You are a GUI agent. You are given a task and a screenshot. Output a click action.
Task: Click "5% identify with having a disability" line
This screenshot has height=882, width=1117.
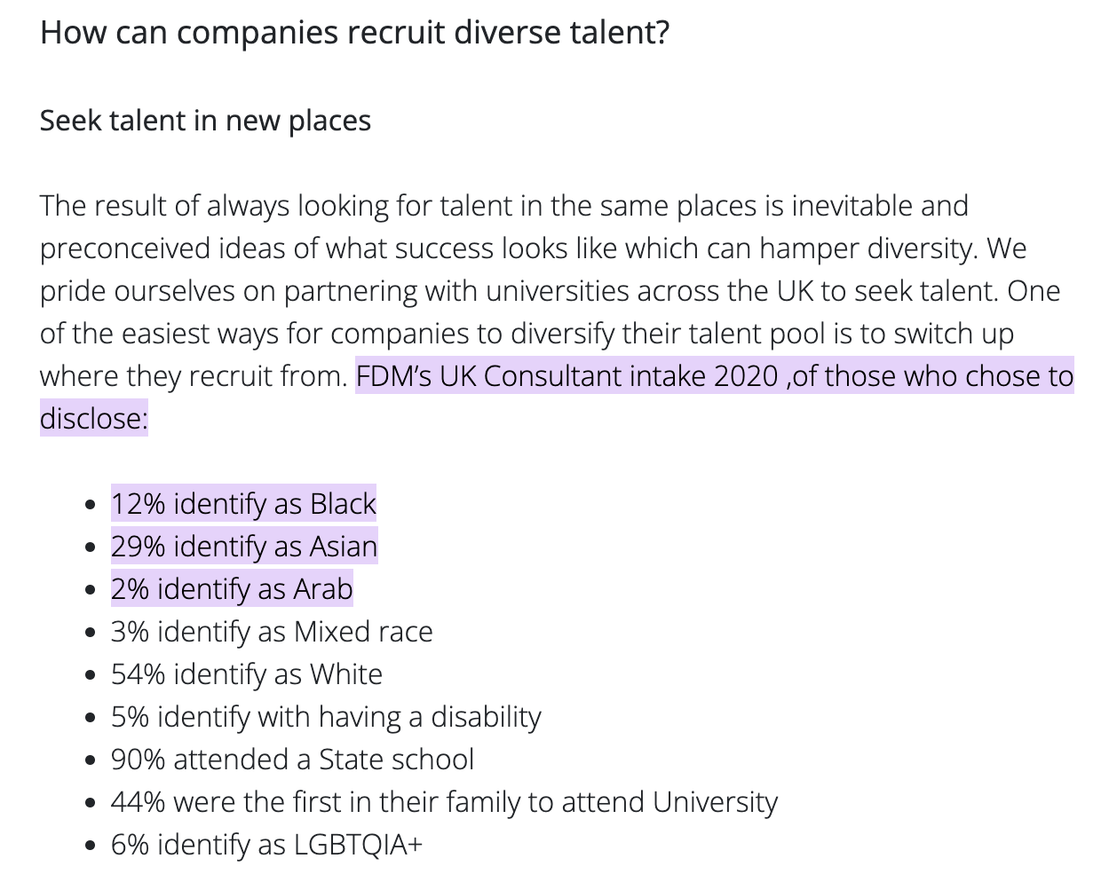(326, 717)
